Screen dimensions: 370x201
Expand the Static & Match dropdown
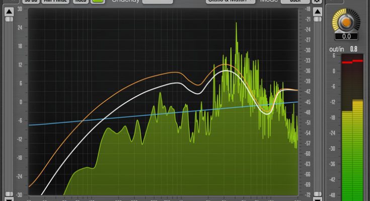tap(230, 2)
